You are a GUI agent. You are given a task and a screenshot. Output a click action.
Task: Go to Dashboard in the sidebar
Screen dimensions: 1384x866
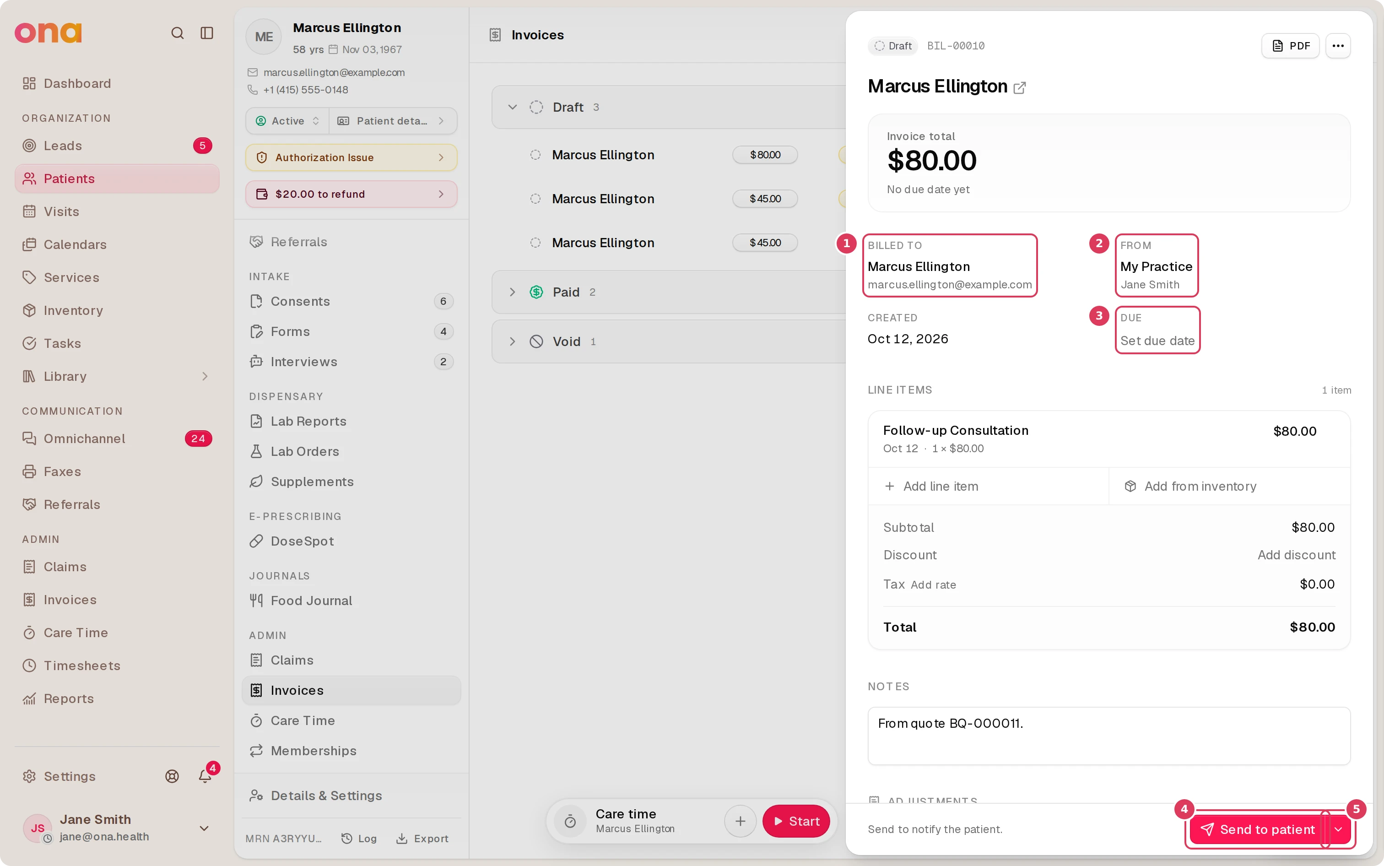pyautogui.click(x=117, y=84)
